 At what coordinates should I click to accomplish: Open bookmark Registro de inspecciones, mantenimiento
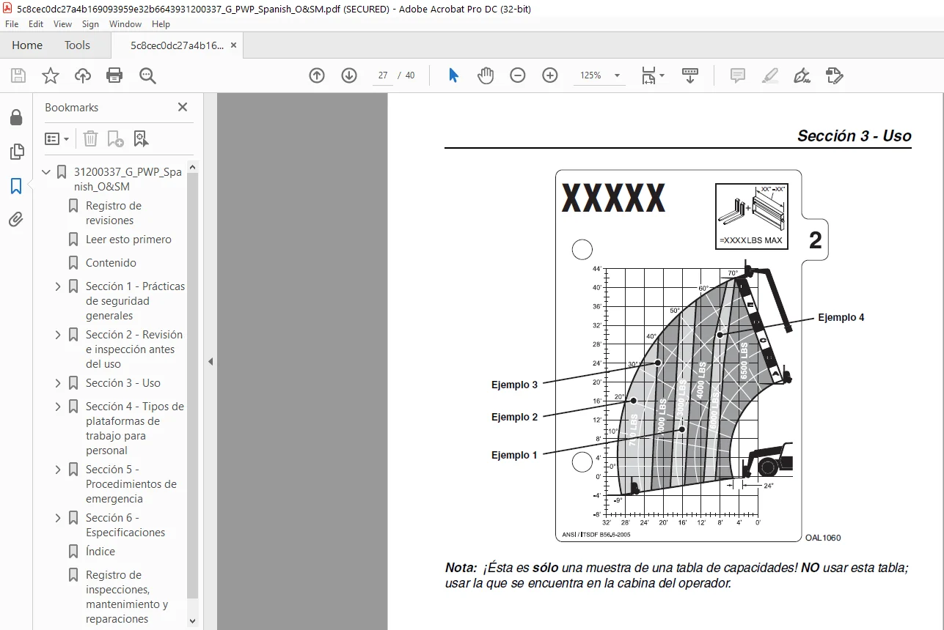(x=127, y=597)
